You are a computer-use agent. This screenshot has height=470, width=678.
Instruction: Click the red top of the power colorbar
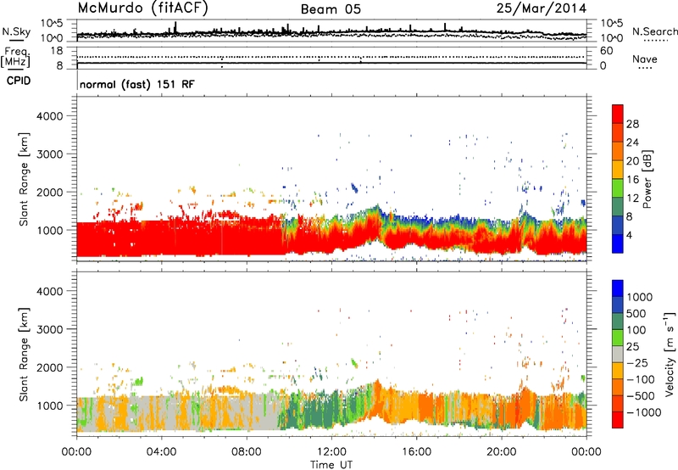pyautogui.click(x=618, y=115)
